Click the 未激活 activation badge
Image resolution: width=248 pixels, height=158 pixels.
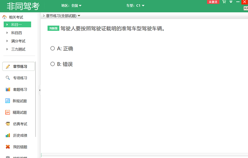tap(213, 2)
